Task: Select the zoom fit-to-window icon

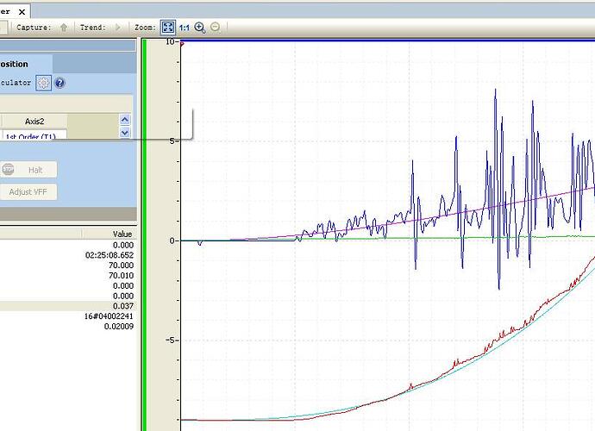Action: [168, 28]
